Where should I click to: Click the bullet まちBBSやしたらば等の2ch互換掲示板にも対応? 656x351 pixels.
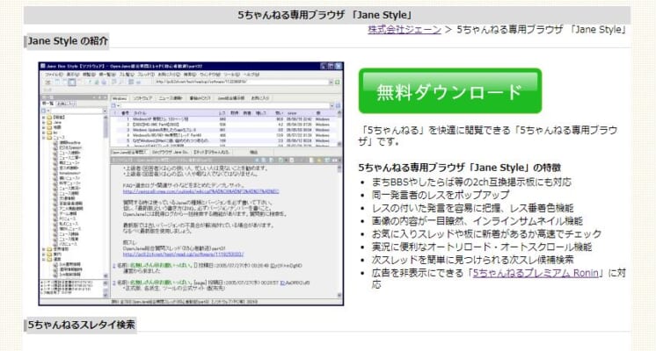471,182
